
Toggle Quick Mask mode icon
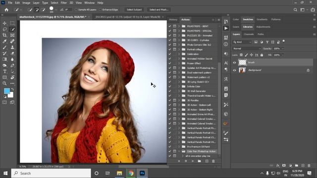[x=4, y=102]
